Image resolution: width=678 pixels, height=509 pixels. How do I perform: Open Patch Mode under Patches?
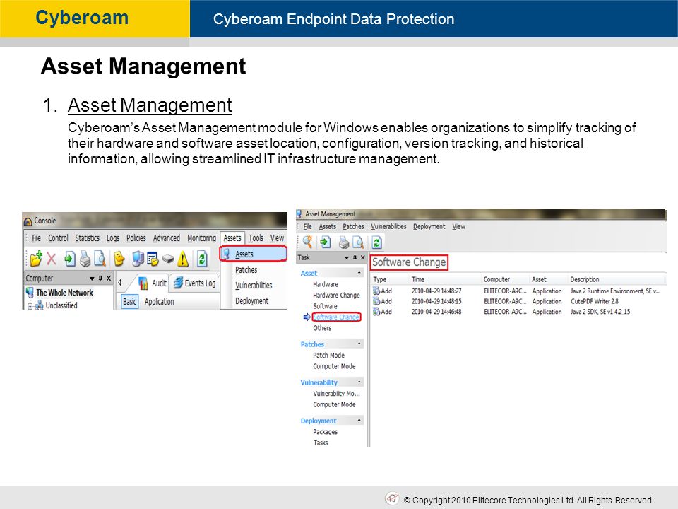(328, 356)
